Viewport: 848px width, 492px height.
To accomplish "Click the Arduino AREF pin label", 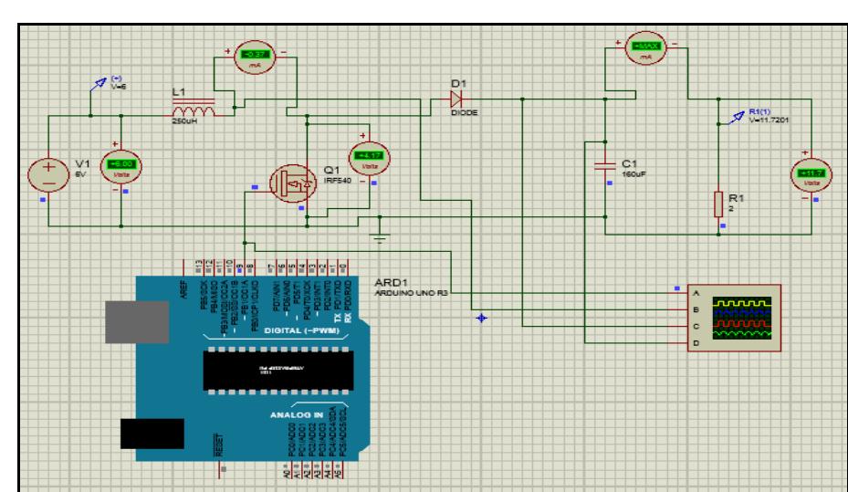I will point(183,289).
